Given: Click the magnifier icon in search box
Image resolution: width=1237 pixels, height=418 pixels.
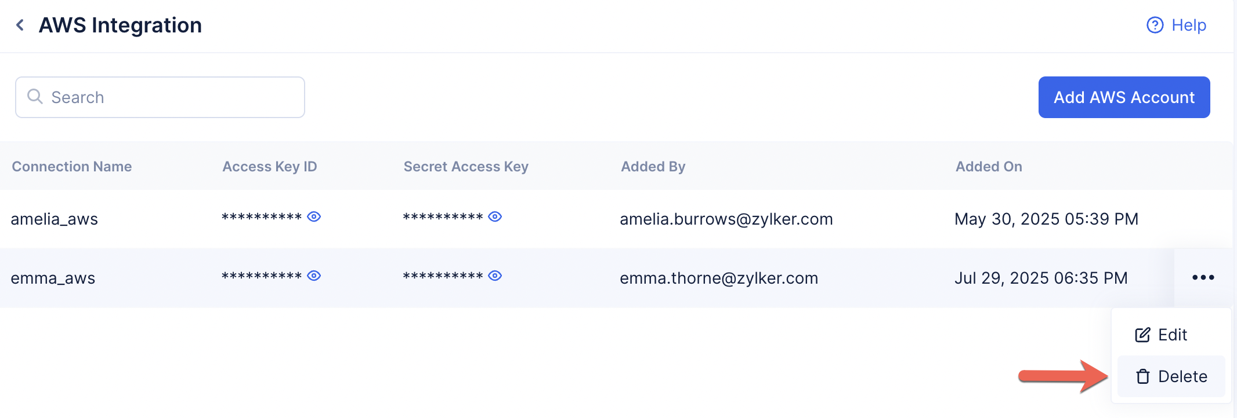Looking at the screenshot, I should (35, 97).
